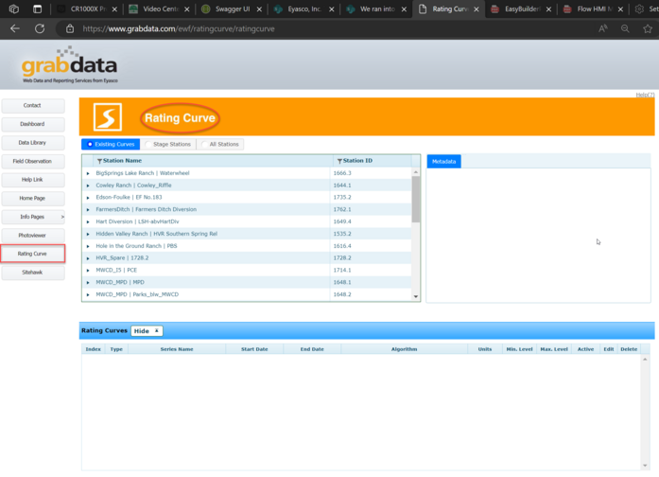The height and width of the screenshot is (477, 659).
Task: Expand the Edson-Foulke | EF No.183 row
Action: tap(88, 198)
